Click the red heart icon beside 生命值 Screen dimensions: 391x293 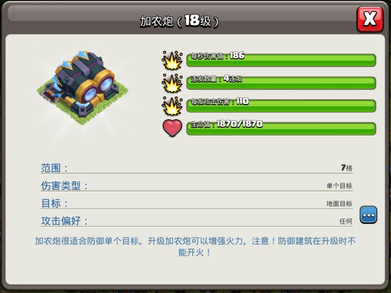(x=172, y=128)
